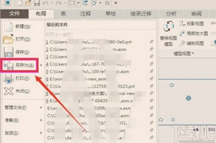
Task: Open recent file 2 ending m.asm
Action: [x=86, y=49]
